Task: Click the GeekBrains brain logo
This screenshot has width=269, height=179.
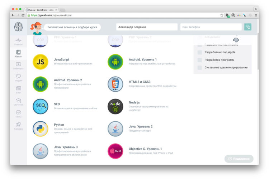Action: click(x=18, y=27)
